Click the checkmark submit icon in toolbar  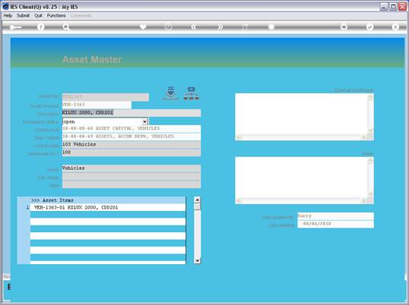pos(369,27)
